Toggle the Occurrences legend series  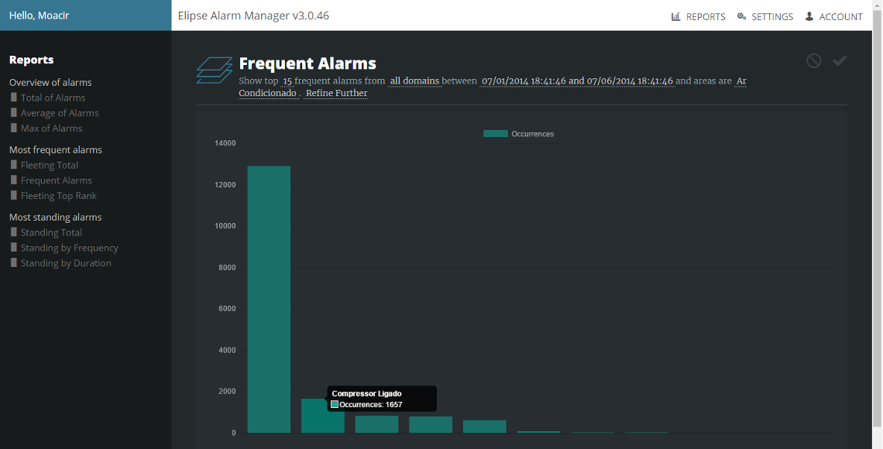518,134
